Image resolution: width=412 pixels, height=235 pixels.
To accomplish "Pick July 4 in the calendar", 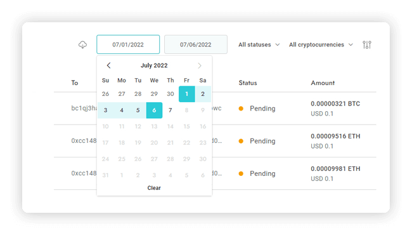I will [x=122, y=111].
